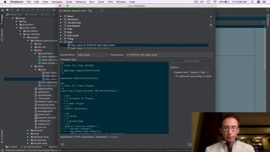
Task: Expand the log folder in project tree
Action: (x=16, y=22)
